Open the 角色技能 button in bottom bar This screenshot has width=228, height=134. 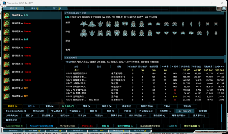[13, 130]
